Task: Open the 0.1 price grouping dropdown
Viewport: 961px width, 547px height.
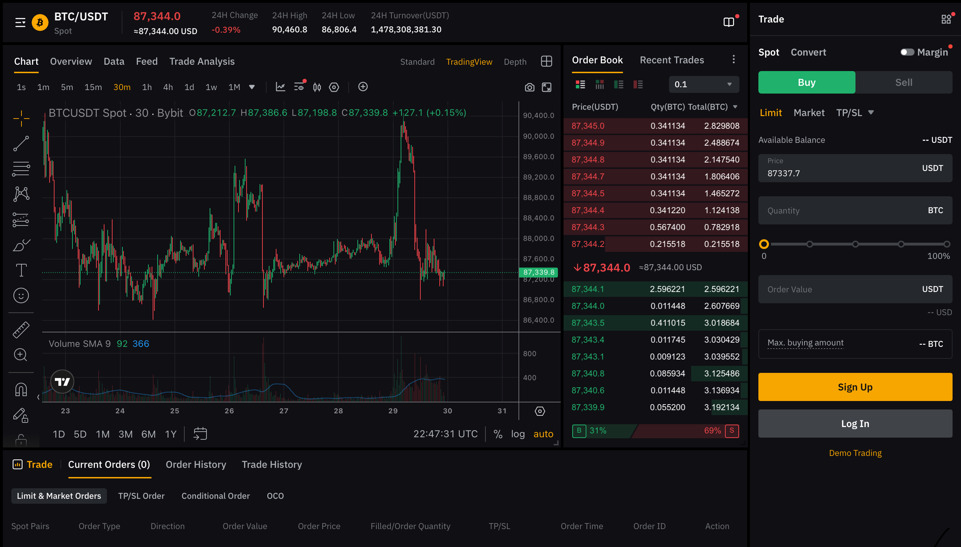Action: (703, 84)
